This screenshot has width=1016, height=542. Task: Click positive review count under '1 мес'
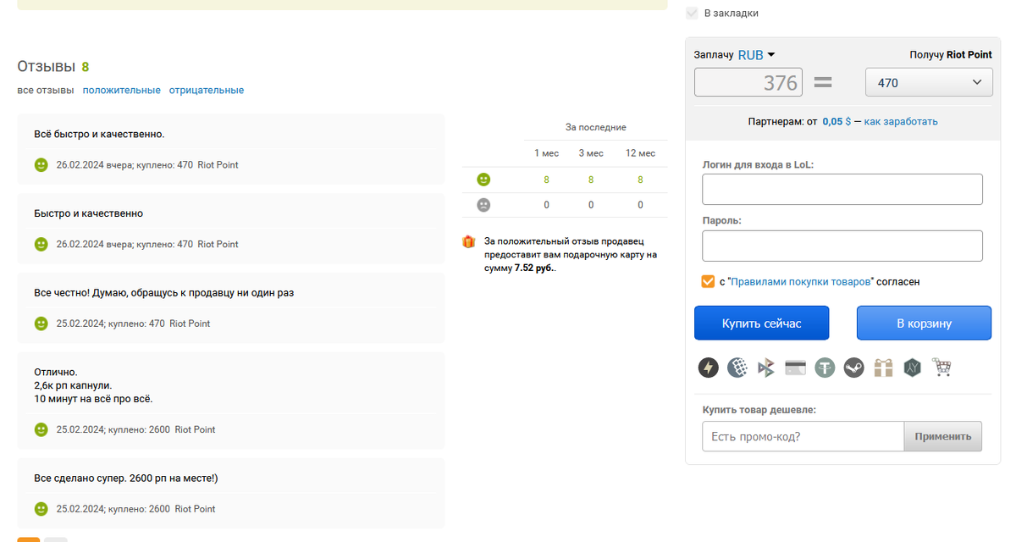tap(546, 180)
